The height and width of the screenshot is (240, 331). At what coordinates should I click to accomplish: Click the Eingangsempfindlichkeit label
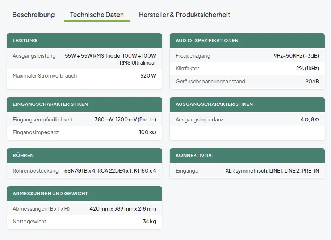click(42, 120)
